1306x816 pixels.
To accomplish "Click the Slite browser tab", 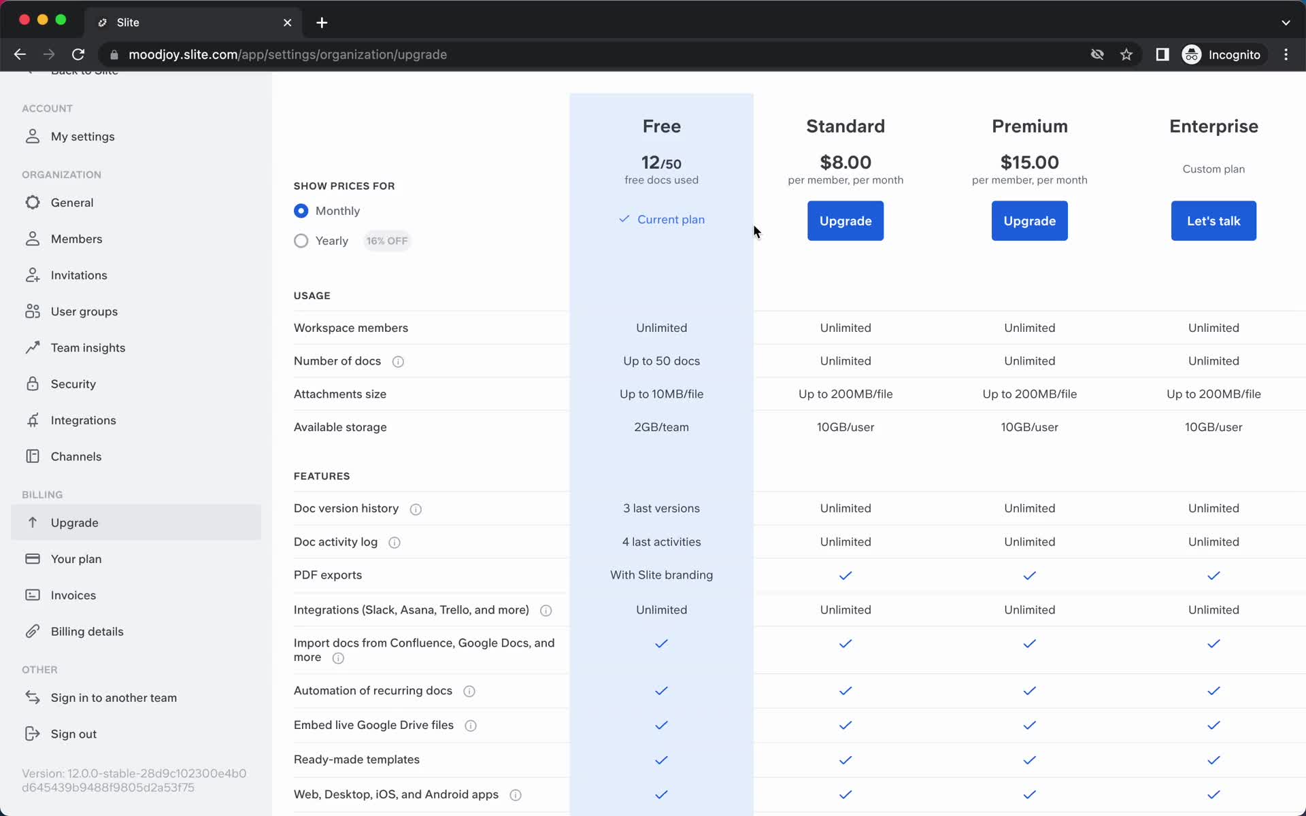I will [194, 22].
